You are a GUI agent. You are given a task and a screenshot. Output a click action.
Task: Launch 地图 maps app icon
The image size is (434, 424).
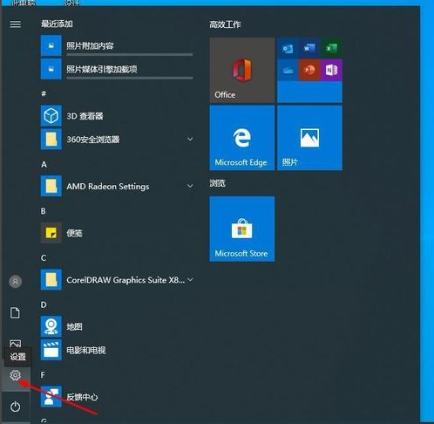[x=51, y=326]
